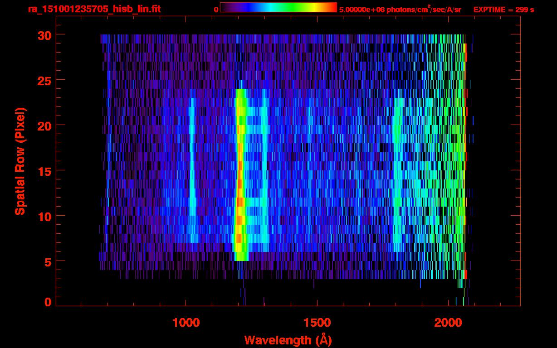This screenshot has height=348, width=557.
Task: Click the 2000 wavelength tick label
Action: 448,323
